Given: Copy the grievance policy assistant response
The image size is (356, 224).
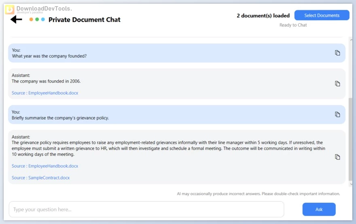Looking at the screenshot, I should click(x=337, y=157).
